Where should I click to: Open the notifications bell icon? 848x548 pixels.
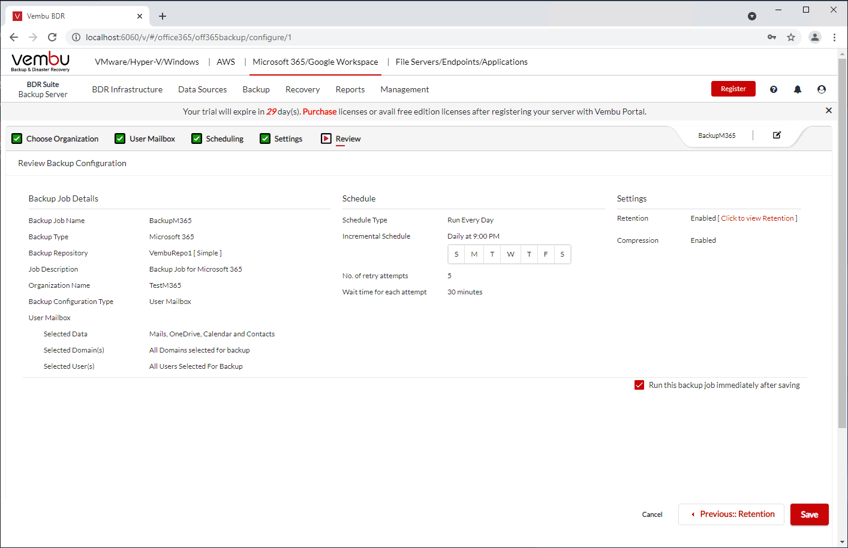coord(798,89)
